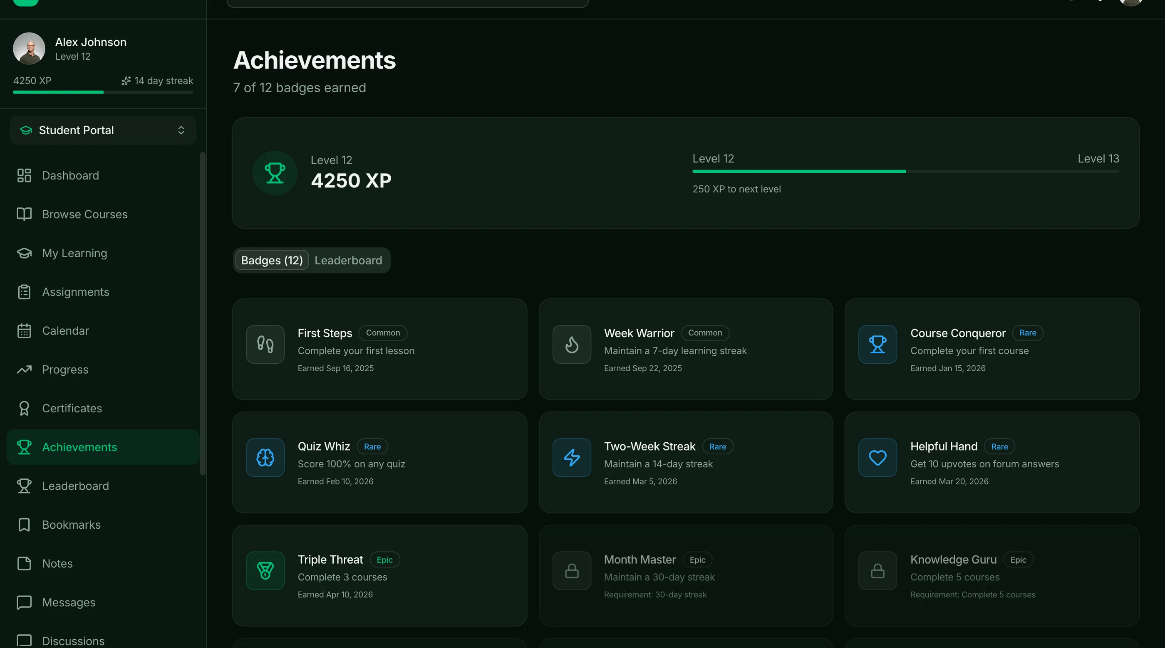Click the sparkle streak icon in profile
This screenshot has width=1165, height=648.
click(x=126, y=81)
